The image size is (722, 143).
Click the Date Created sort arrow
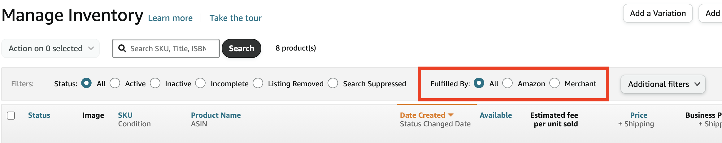pos(451,115)
